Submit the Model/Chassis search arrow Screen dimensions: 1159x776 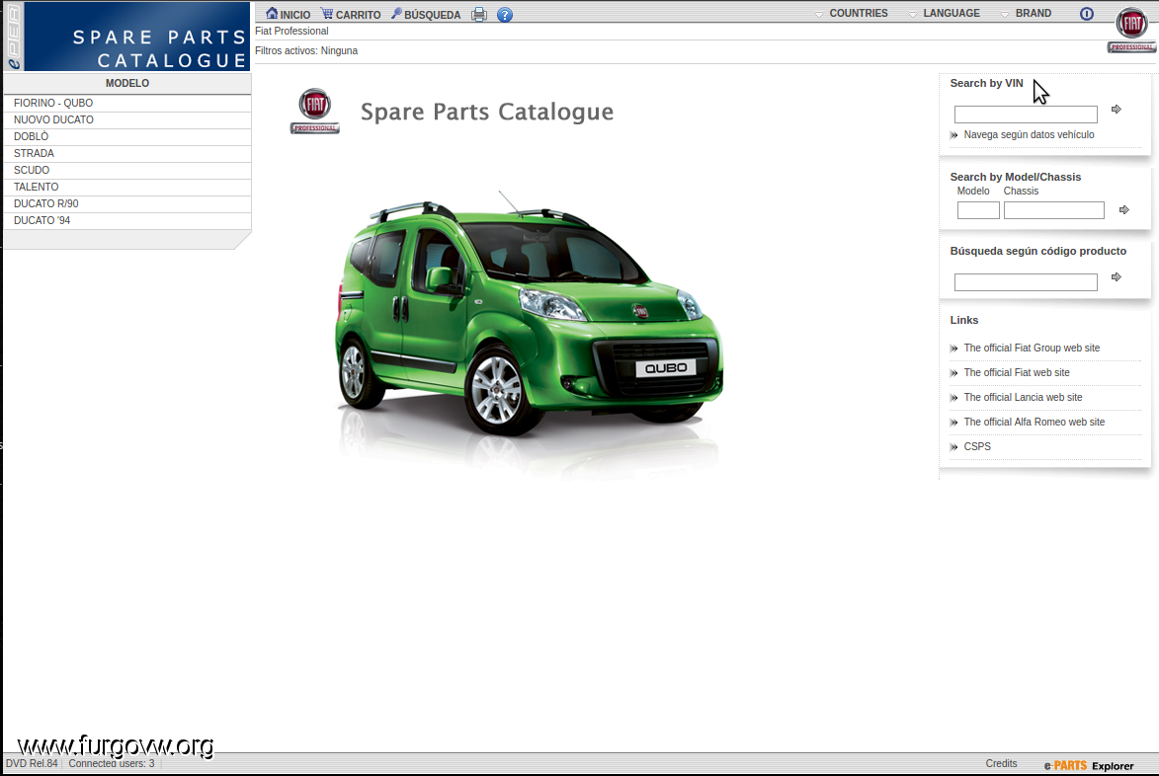(x=1124, y=209)
